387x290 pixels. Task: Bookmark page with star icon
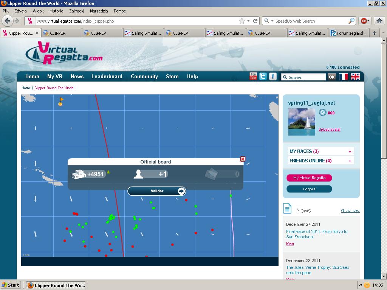point(241,21)
